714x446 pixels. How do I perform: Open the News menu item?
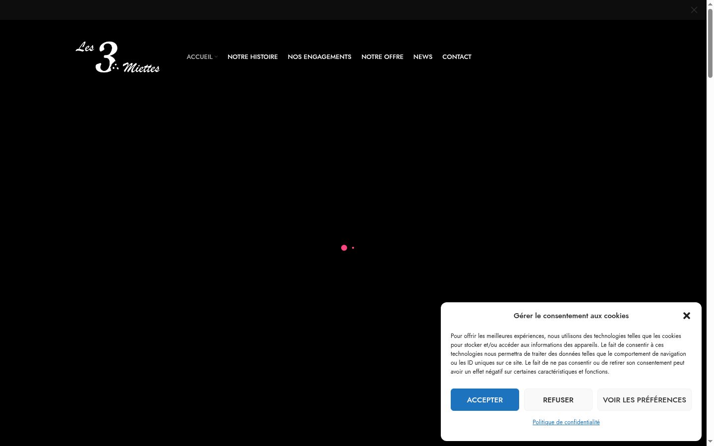point(423,57)
